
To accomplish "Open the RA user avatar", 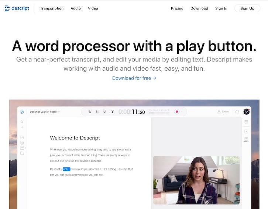I will [x=247, y=112].
